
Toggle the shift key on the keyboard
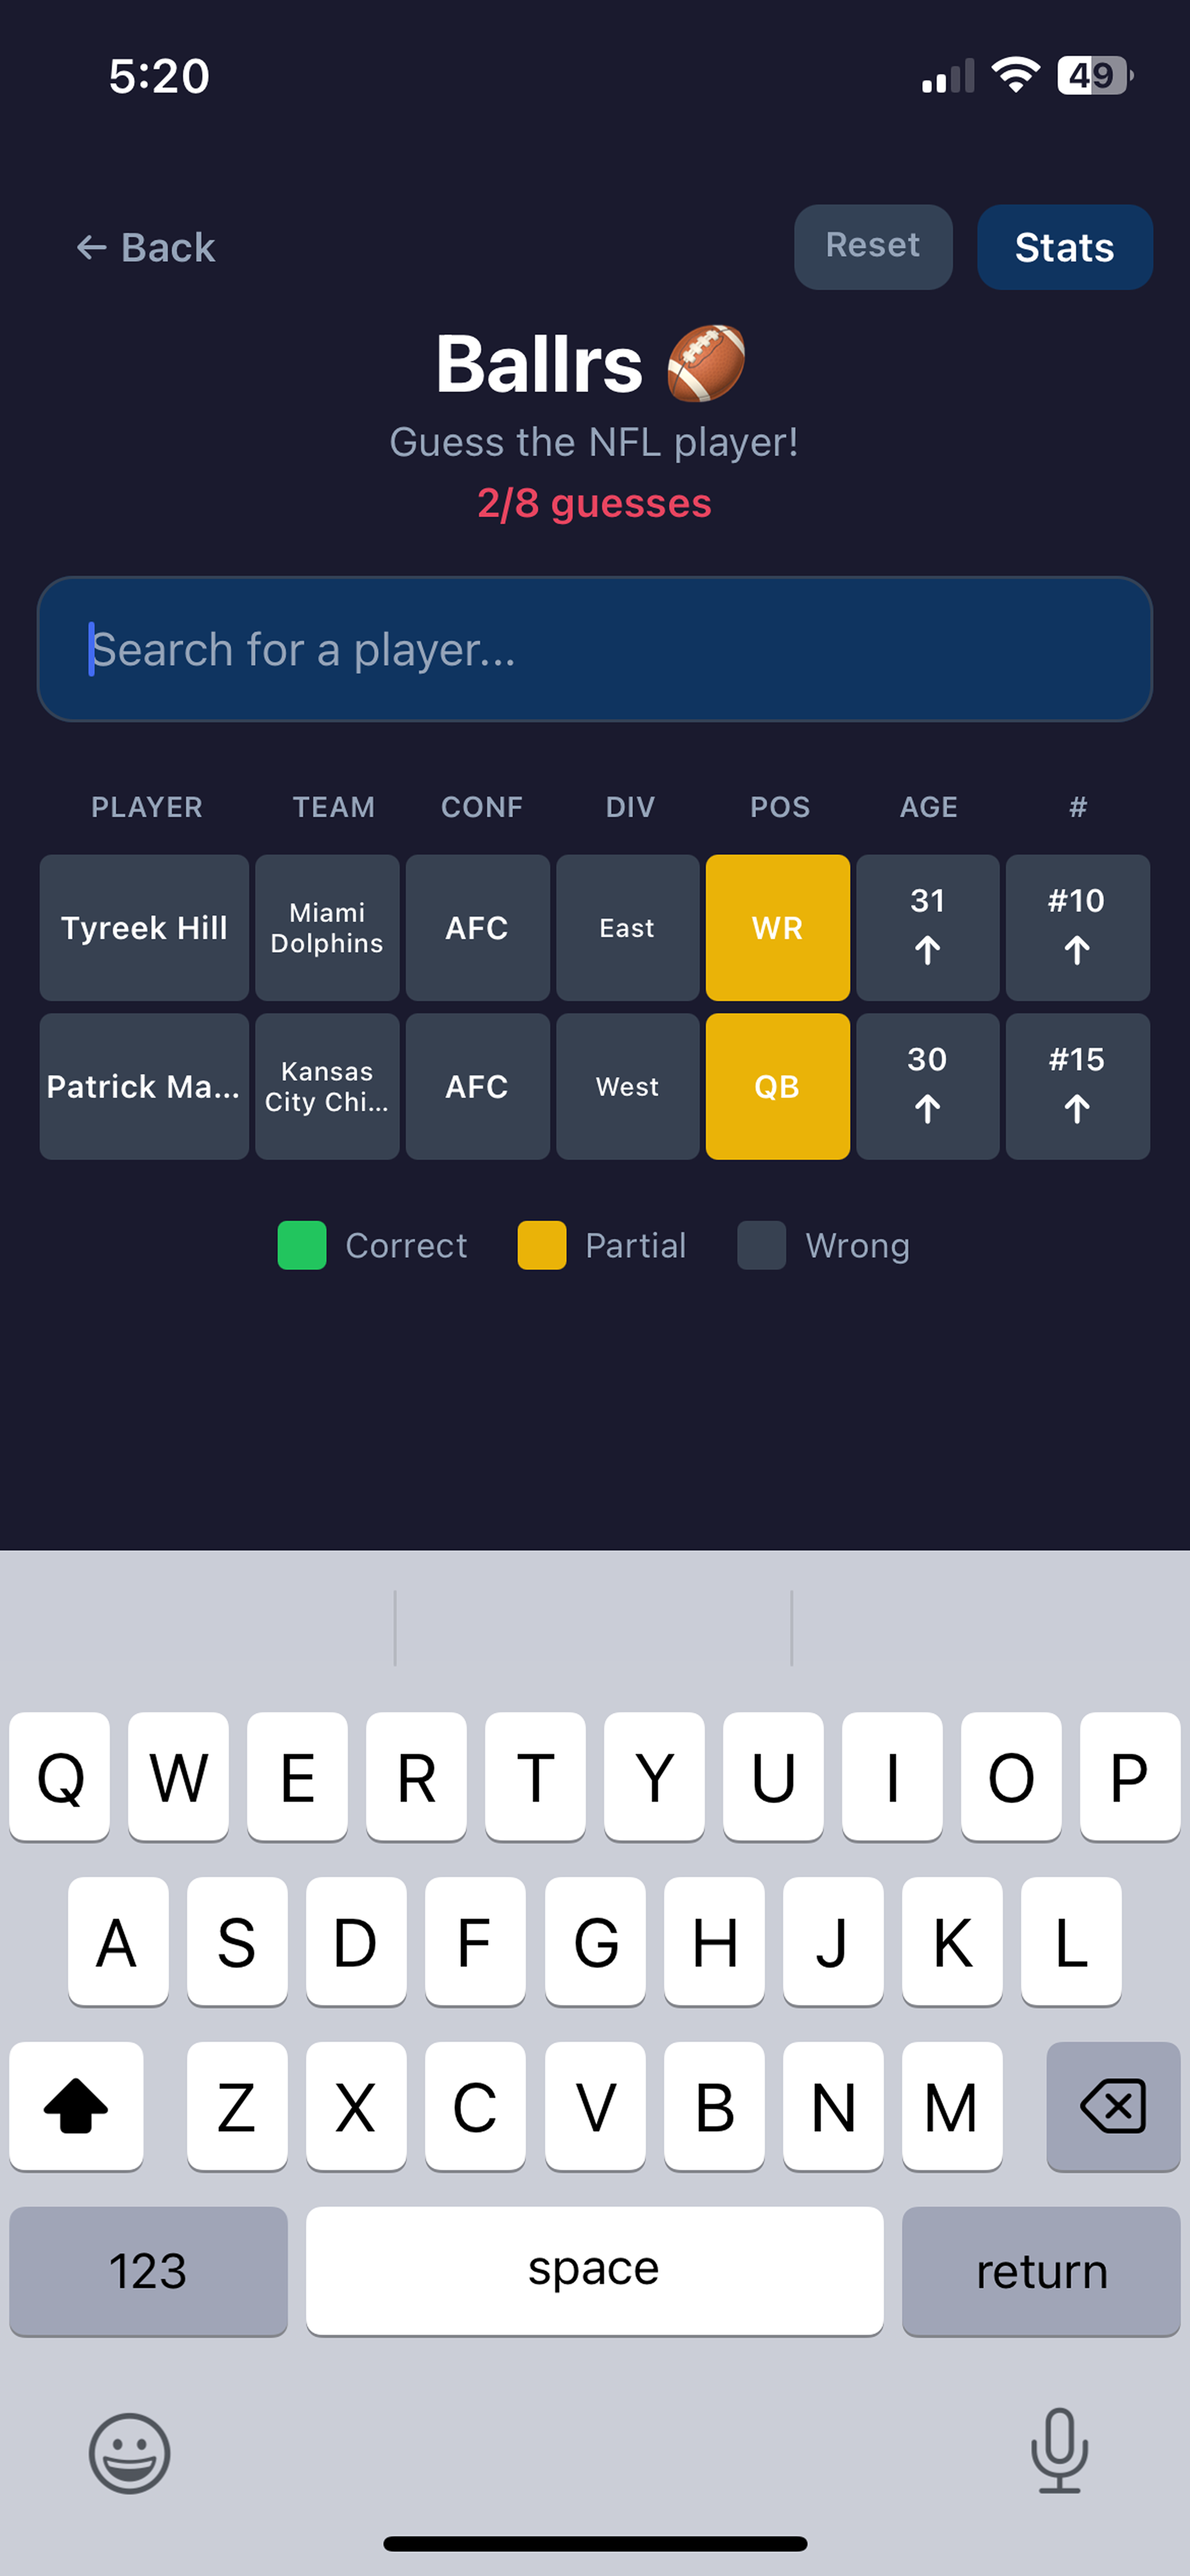pyautogui.click(x=76, y=2106)
